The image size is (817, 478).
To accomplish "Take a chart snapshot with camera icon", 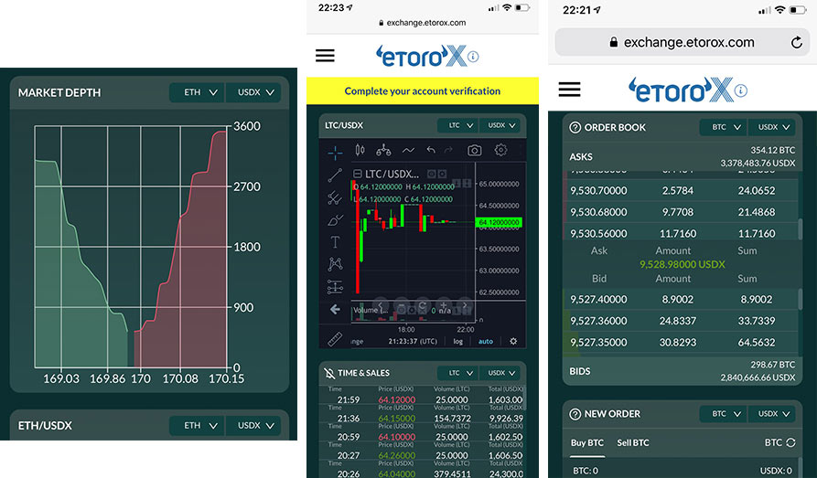I will [474, 151].
